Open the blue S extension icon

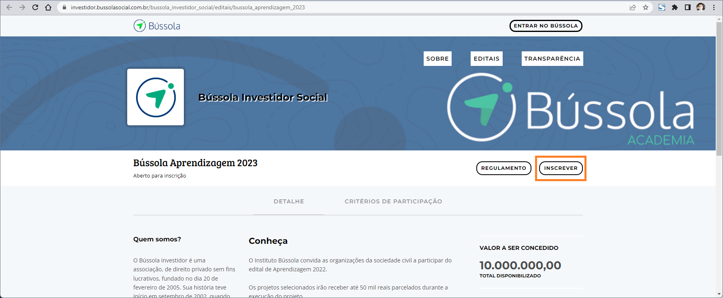662,7
